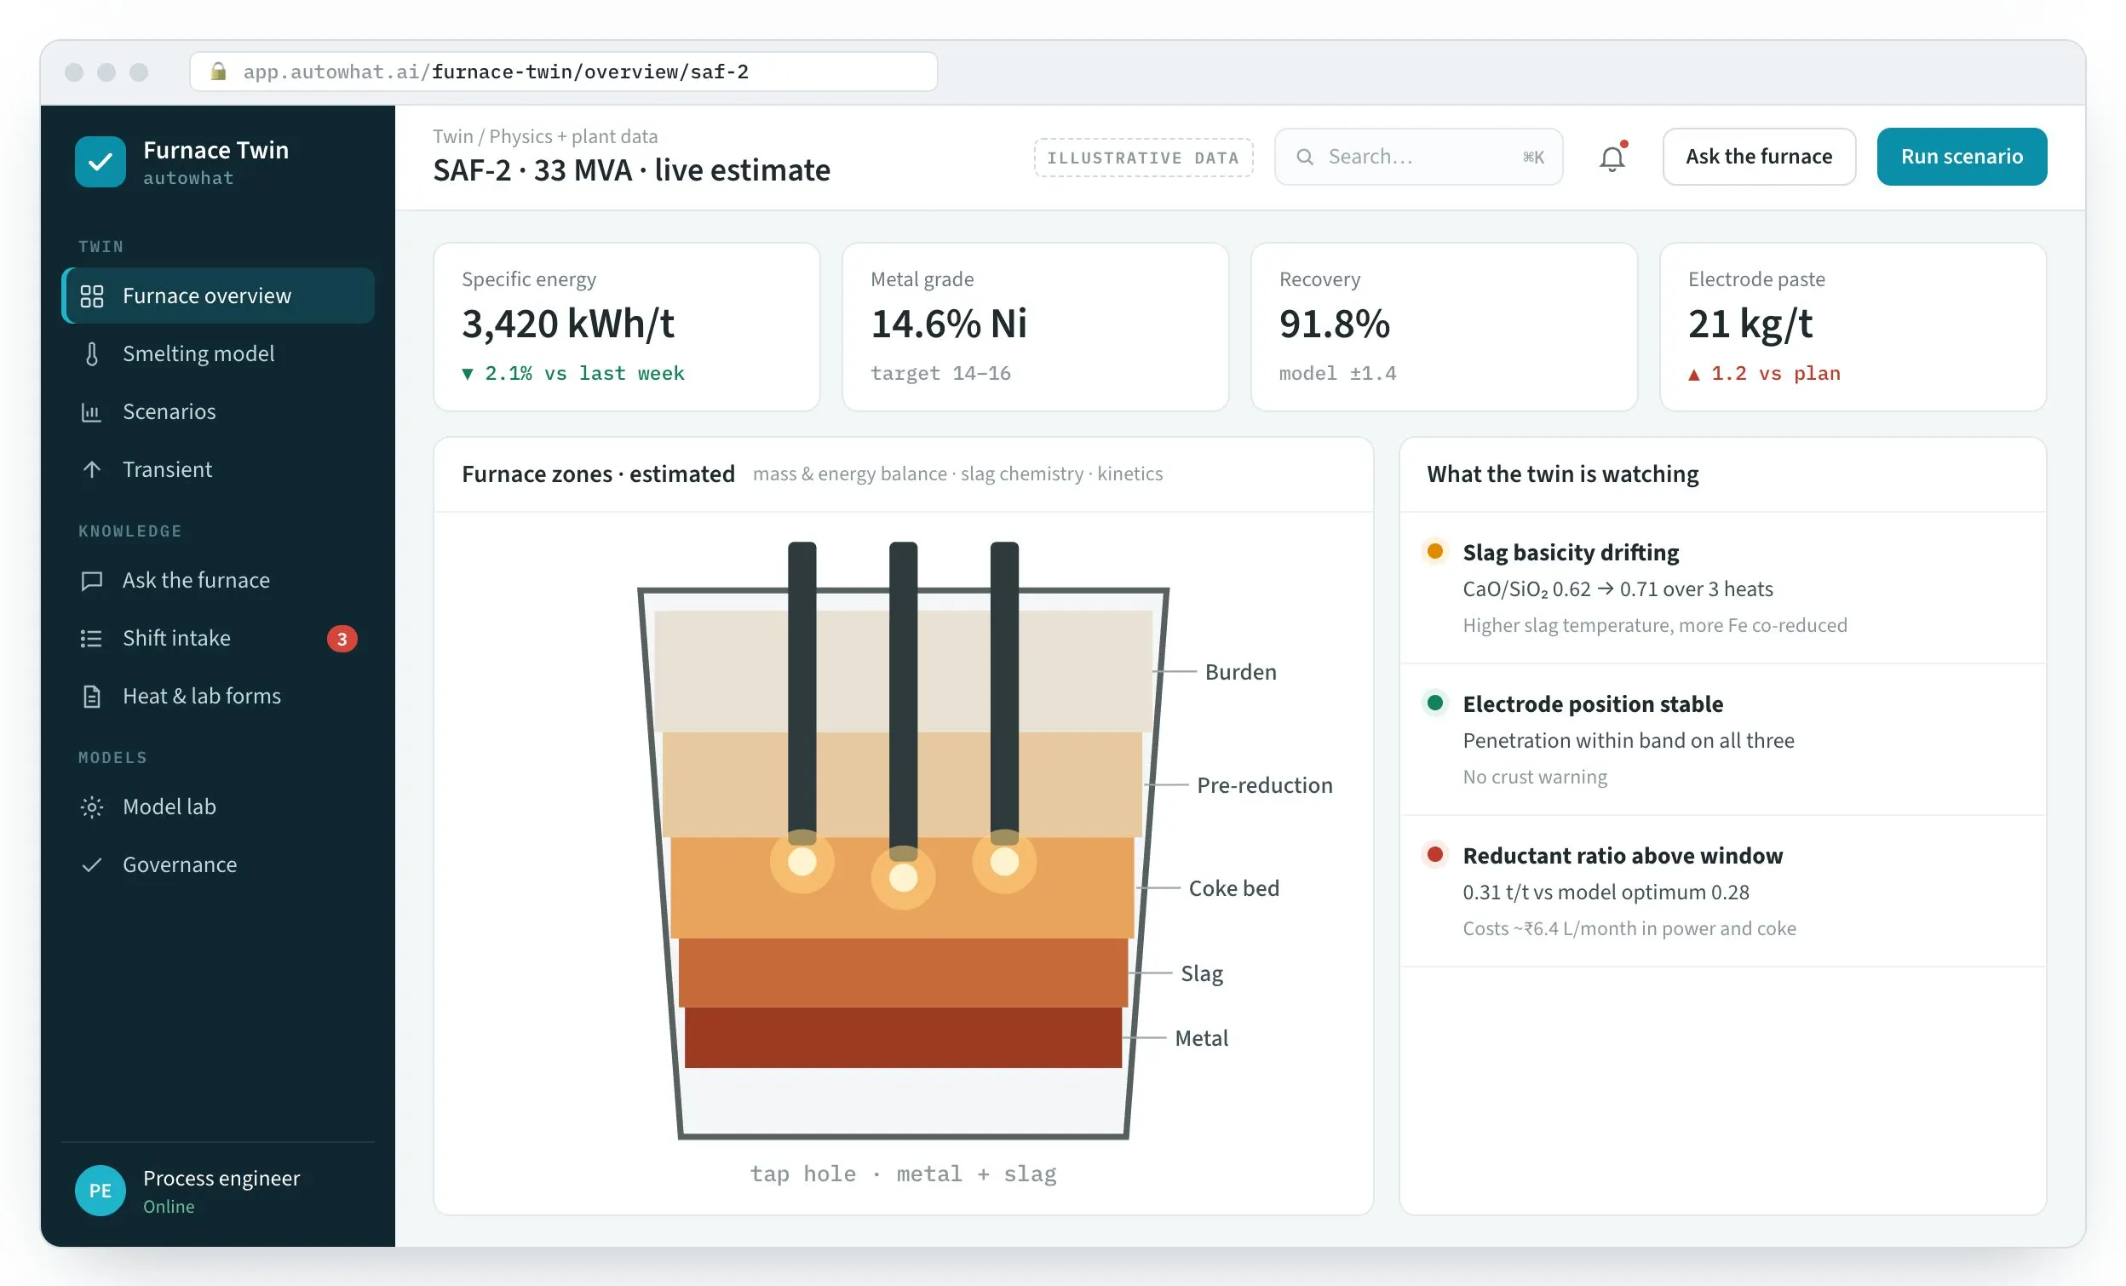Click the Pre-reduction label
The width and height of the screenshot is (2126, 1286).
pos(1264,785)
